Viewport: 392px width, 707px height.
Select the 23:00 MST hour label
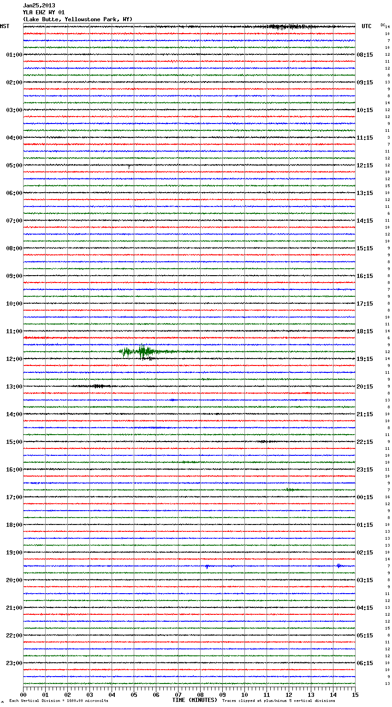coord(14,663)
